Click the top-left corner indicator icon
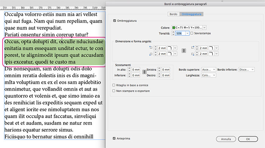The height and width of the screenshot is (148, 265). [151, 48]
